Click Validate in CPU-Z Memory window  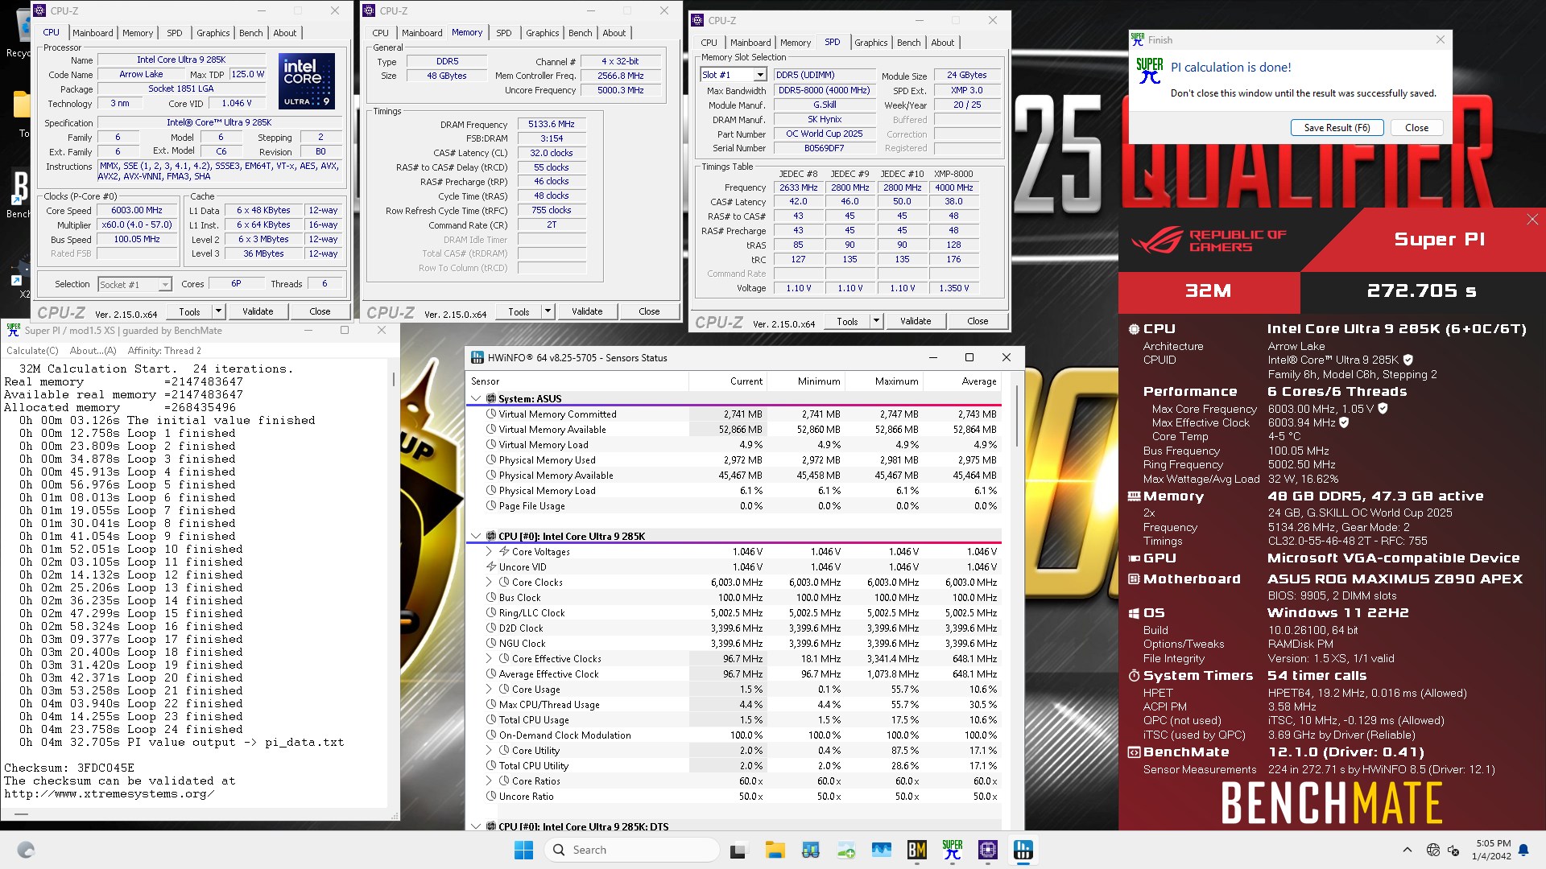pos(587,311)
